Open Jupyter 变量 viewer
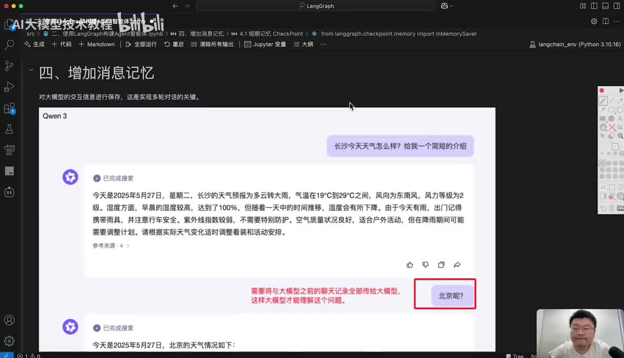 (x=265, y=44)
